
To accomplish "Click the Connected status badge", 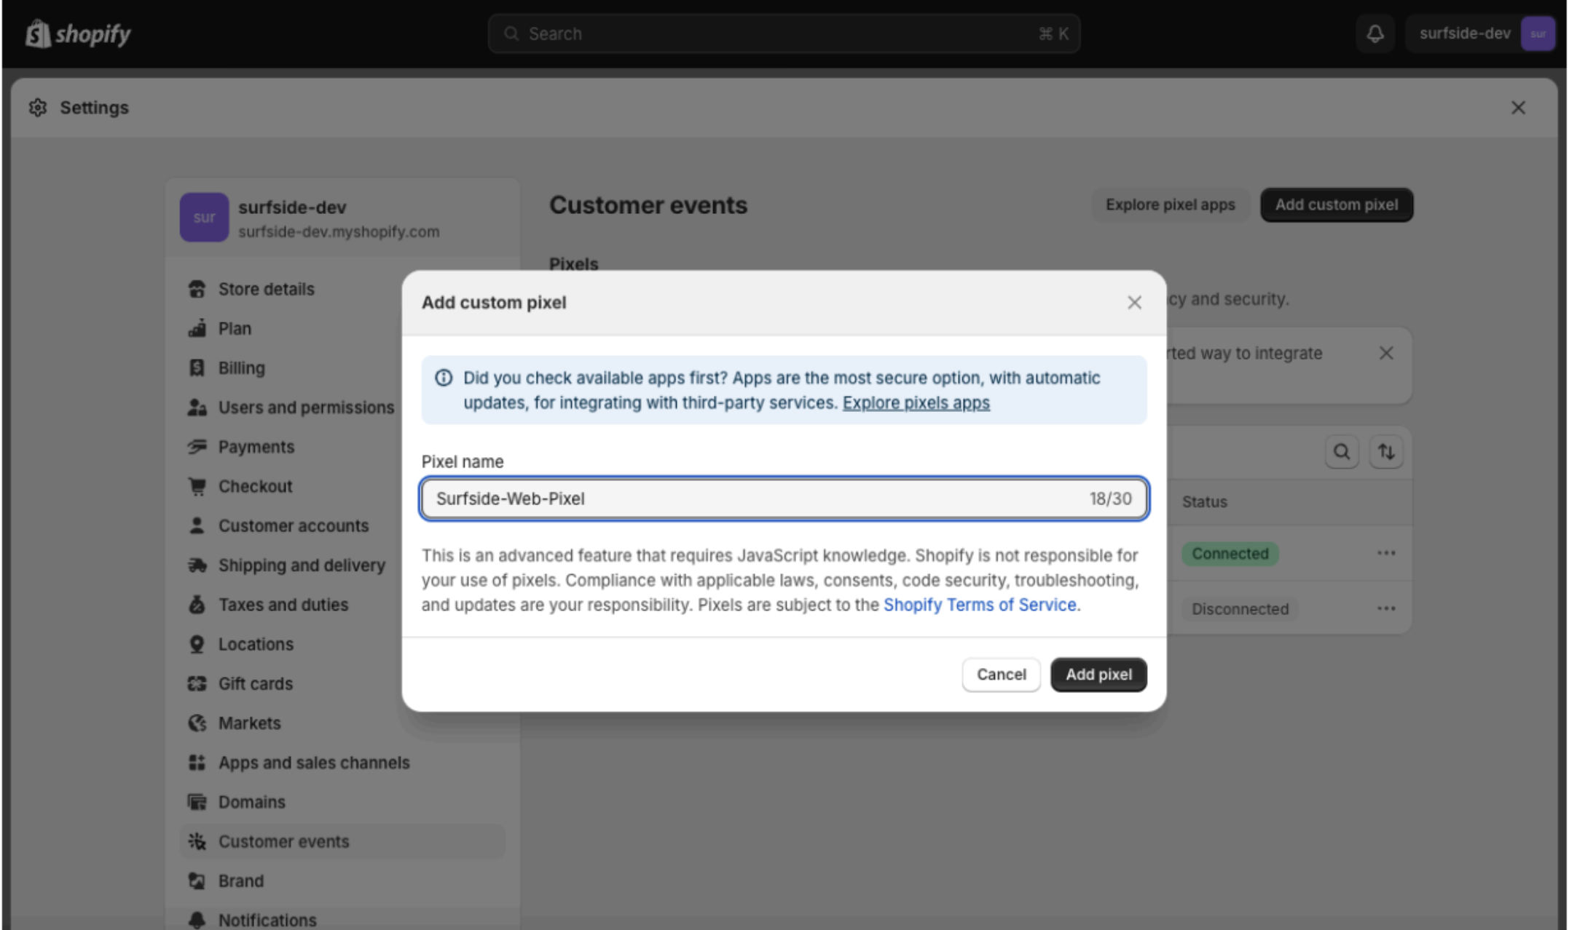I will [1230, 553].
